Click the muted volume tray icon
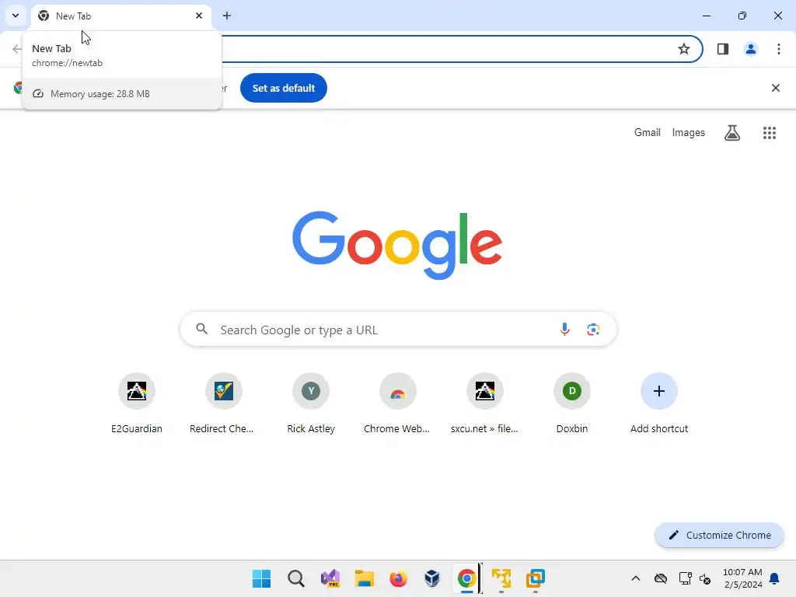 704,578
